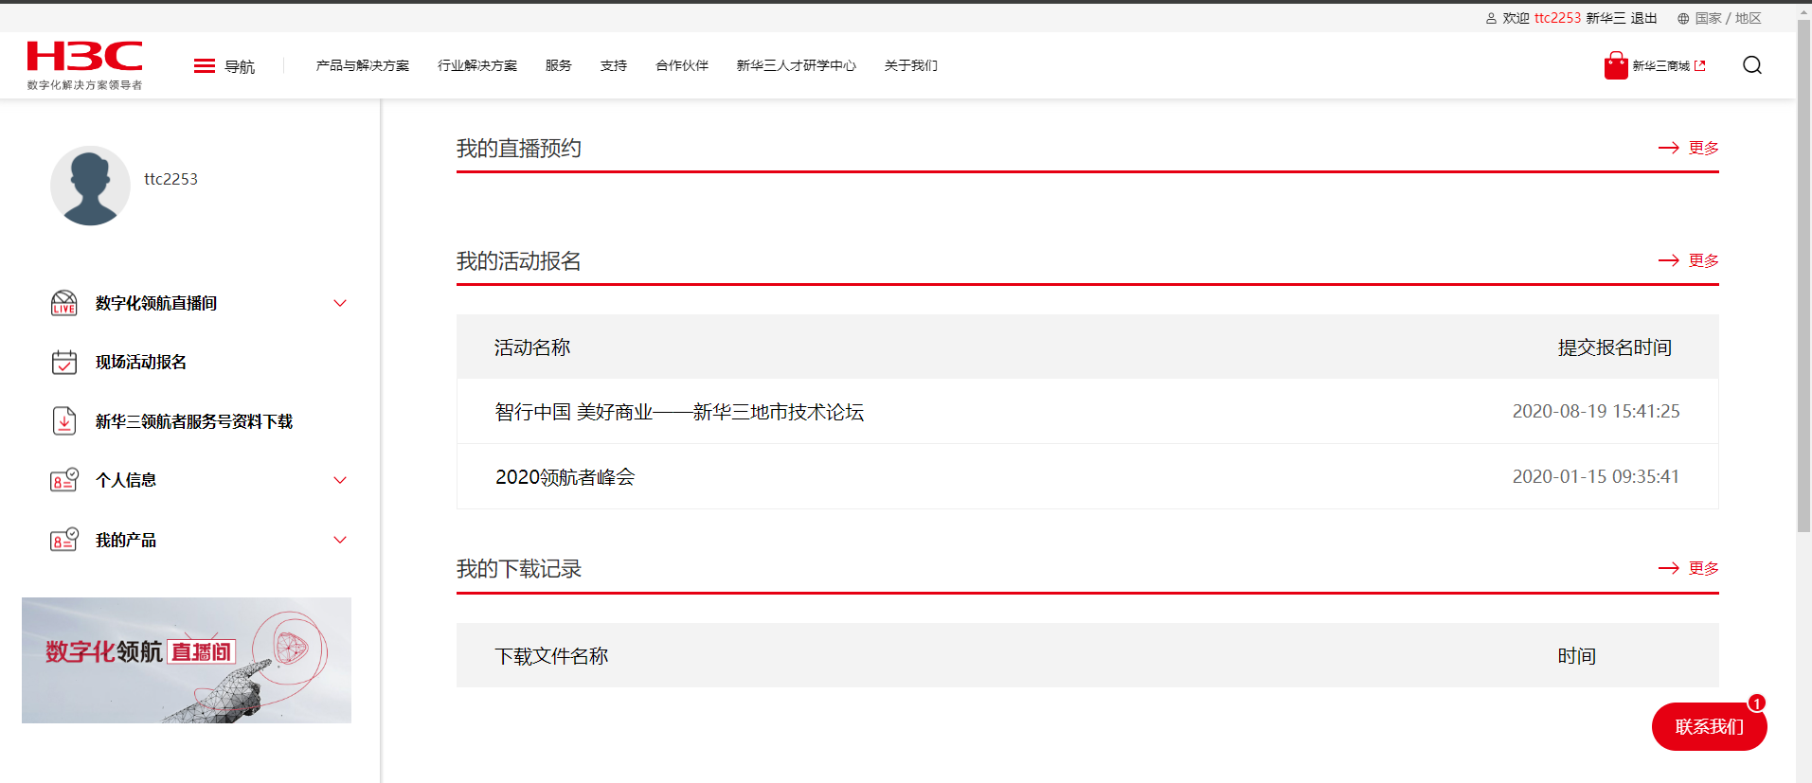Click the notification badge on 联系我们
1812x783 pixels.
1756,703
